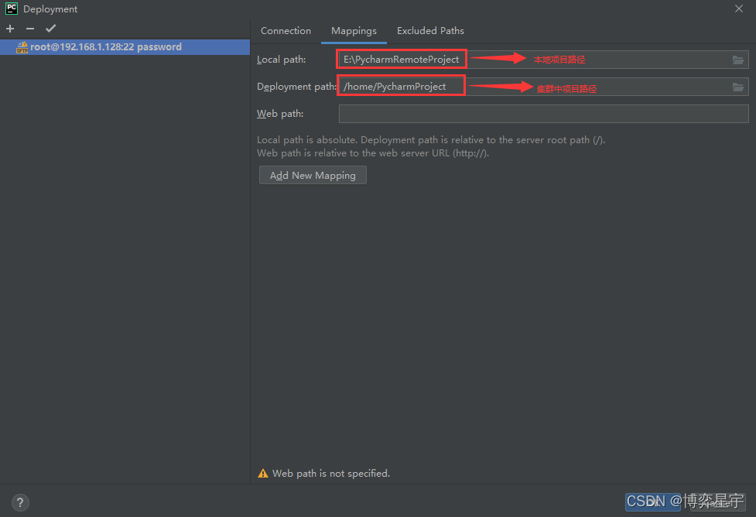The image size is (756, 517).
Task: Click the Local path field showing E:\PycharmRemoteProject
Action: click(401, 59)
